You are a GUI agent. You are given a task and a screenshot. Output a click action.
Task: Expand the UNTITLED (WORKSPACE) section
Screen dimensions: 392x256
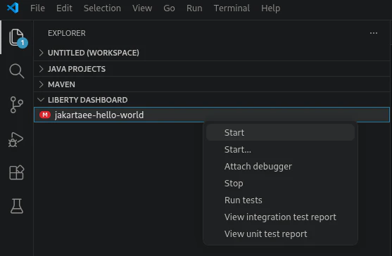[212, 53]
